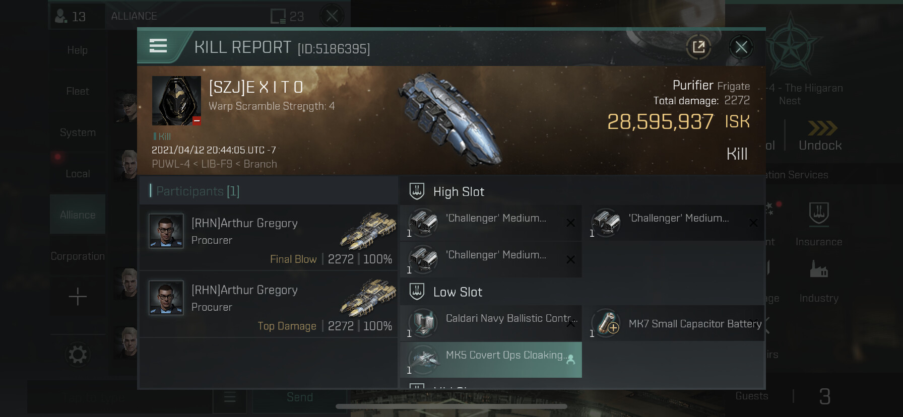This screenshot has height=417, width=903.
Task: Open Local chat channel
Action: (x=78, y=174)
